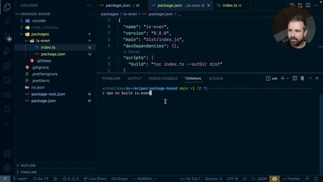The height and width of the screenshot is (182, 323).
Task: Click Git Graph in status bar
Action: [120, 178]
